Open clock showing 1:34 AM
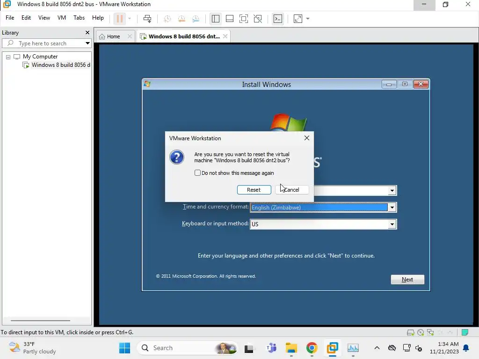 (x=444, y=348)
